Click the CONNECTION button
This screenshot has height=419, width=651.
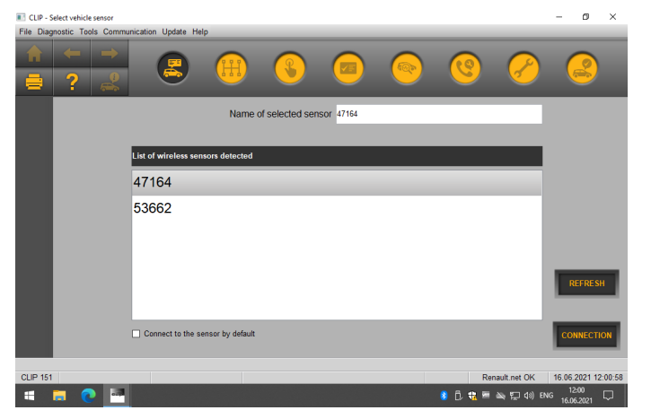coord(586,336)
